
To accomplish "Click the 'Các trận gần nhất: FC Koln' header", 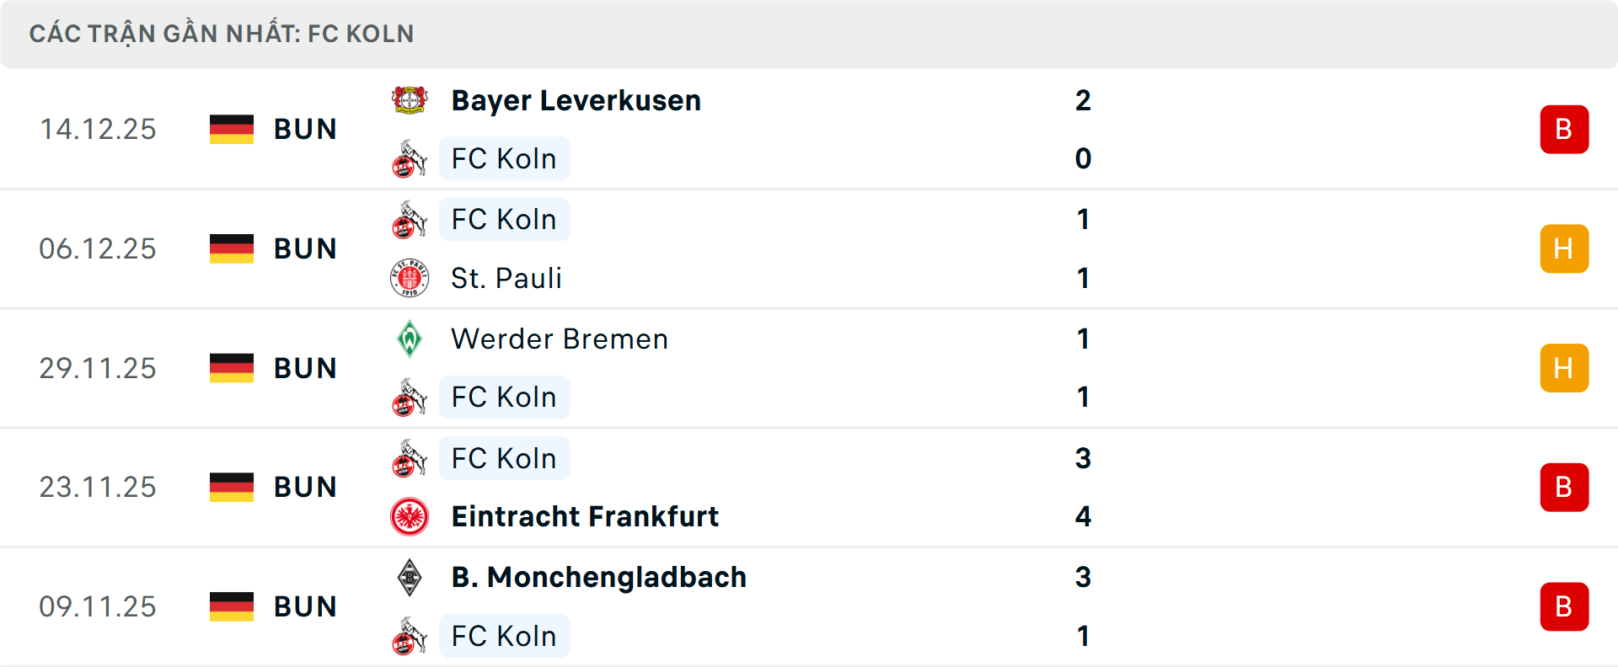I will click(222, 34).
